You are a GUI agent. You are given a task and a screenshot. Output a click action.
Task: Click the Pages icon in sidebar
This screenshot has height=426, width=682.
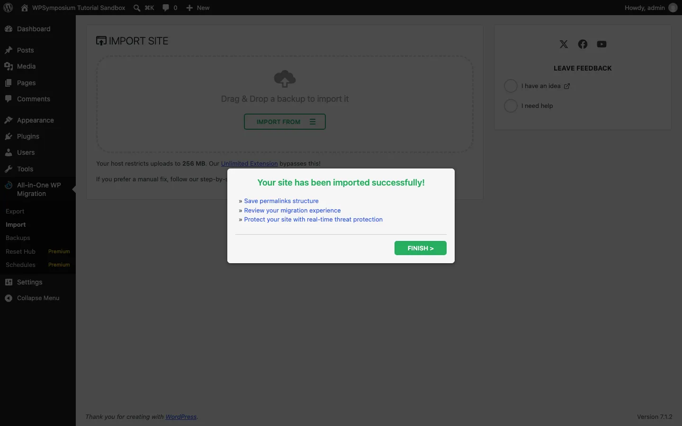pyautogui.click(x=9, y=83)
